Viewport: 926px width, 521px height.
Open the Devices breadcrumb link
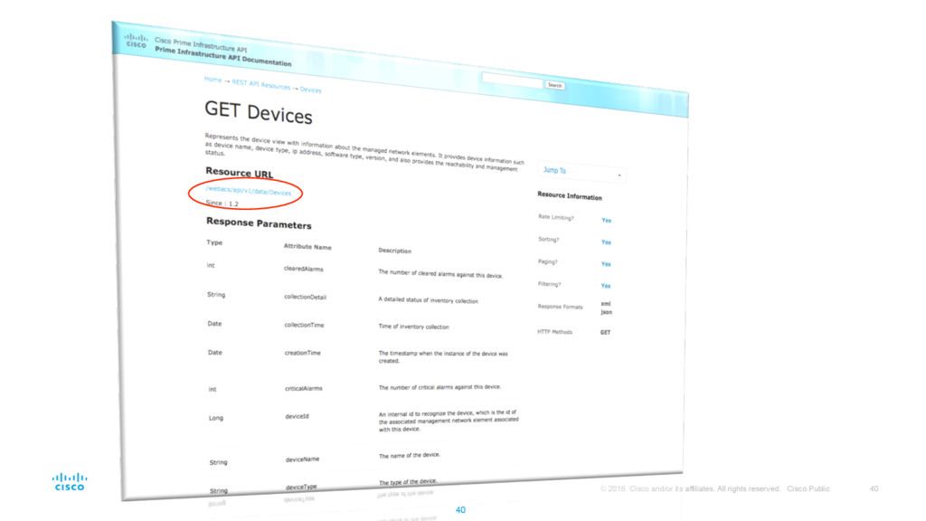311,90
